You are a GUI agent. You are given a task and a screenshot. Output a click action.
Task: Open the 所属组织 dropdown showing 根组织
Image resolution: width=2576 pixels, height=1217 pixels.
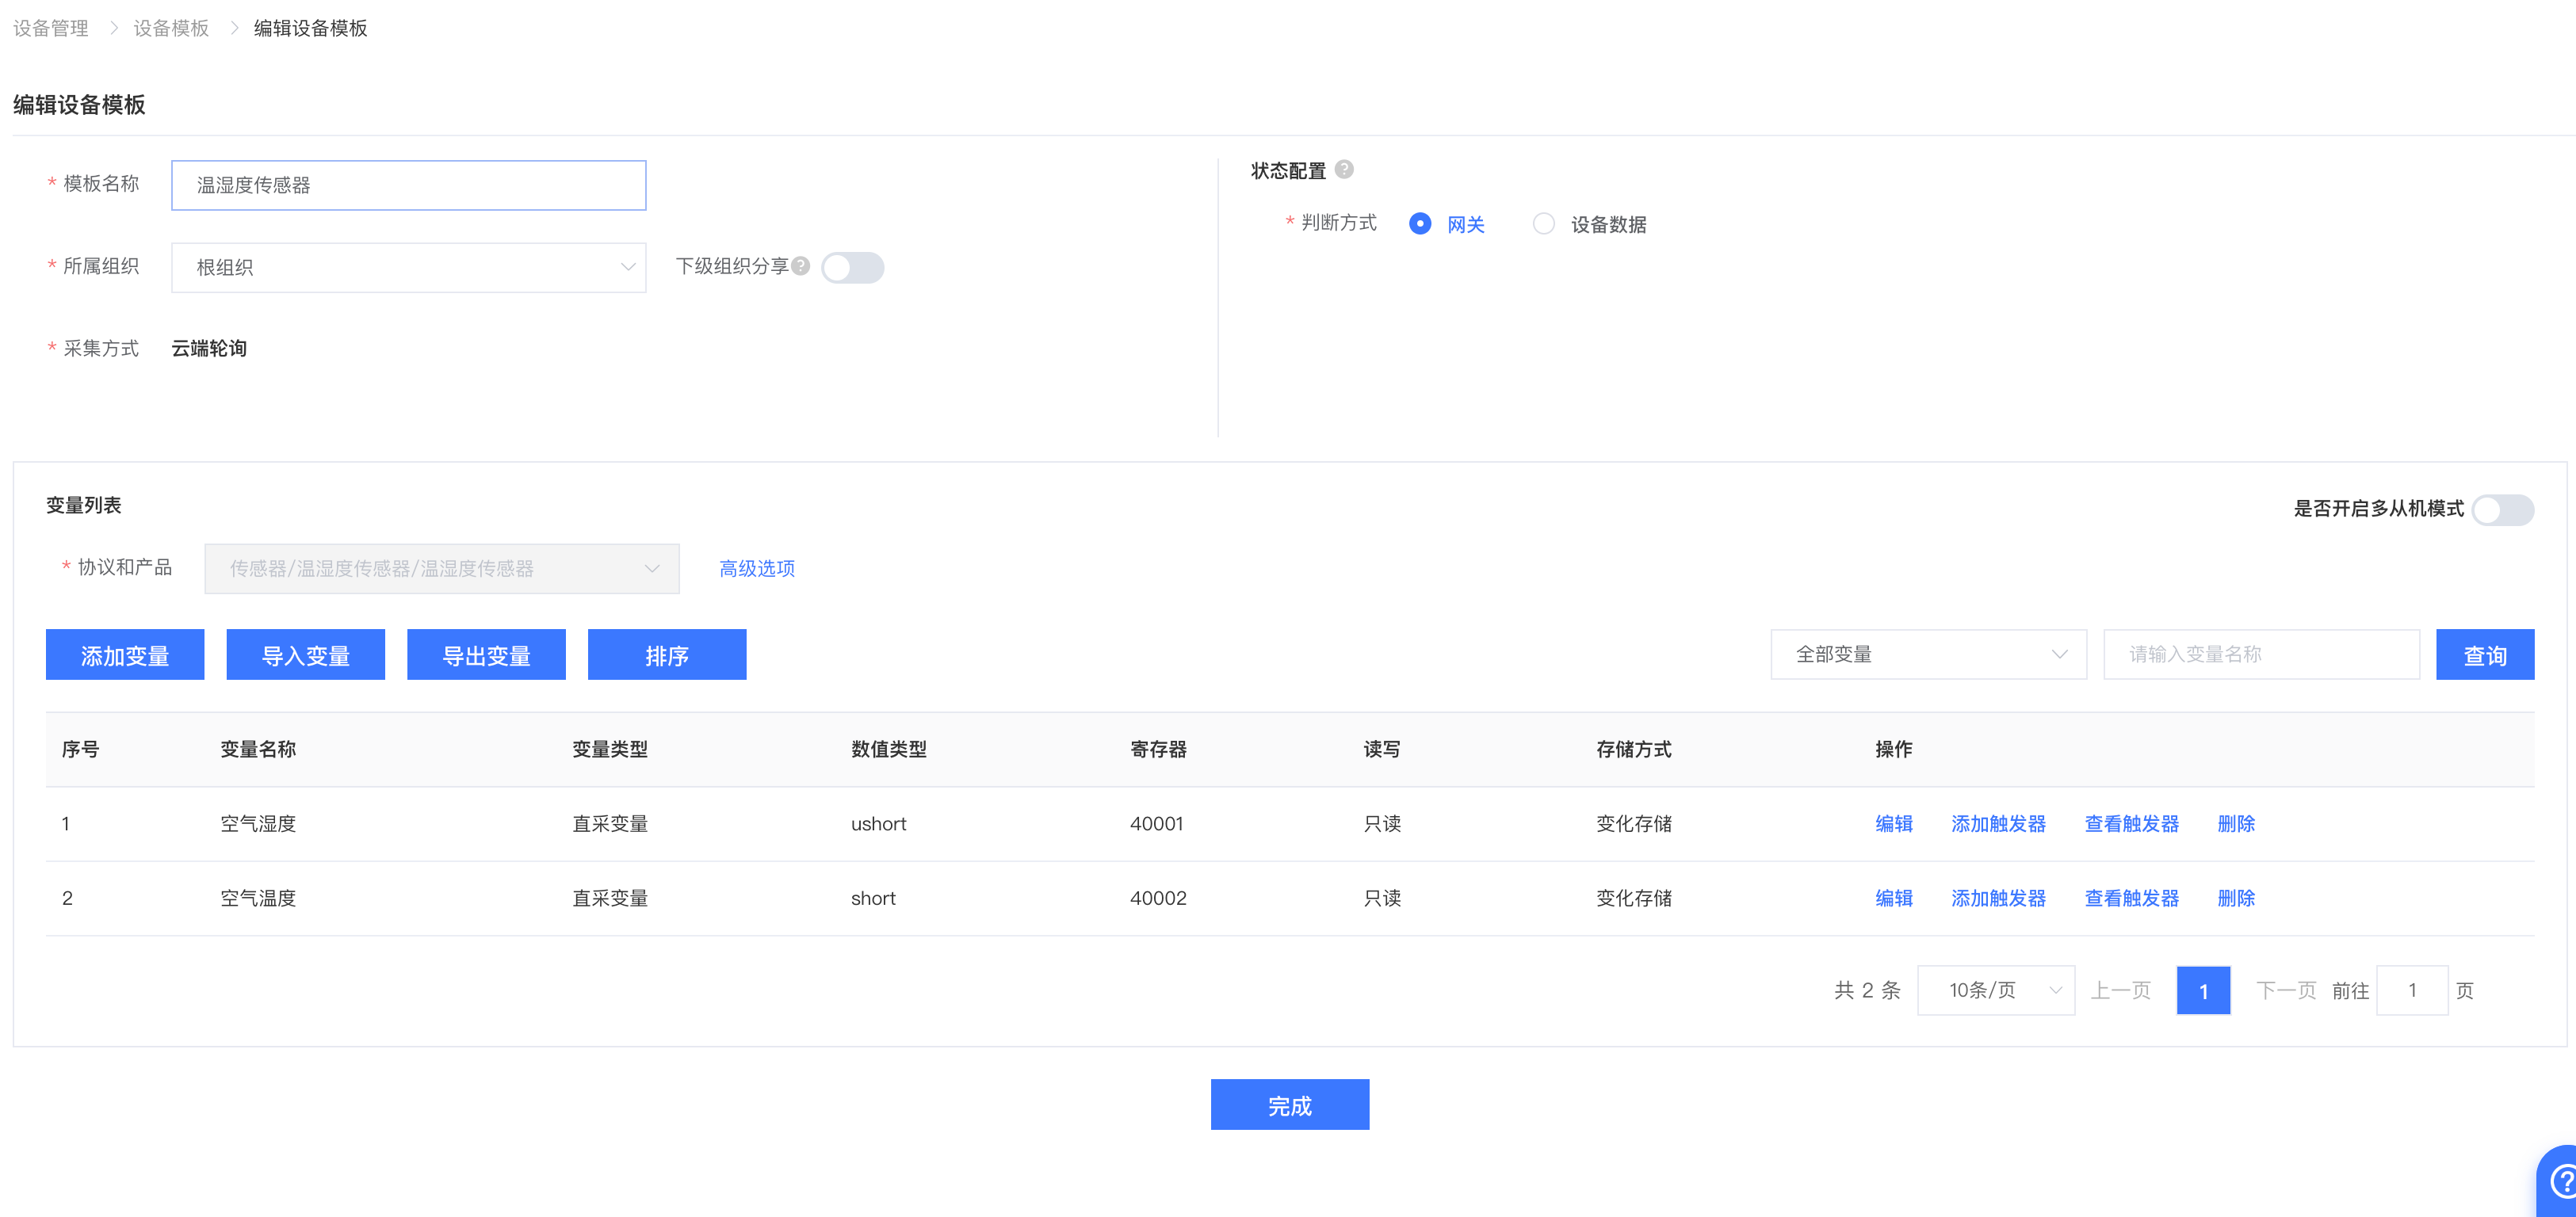click(408, 267)
